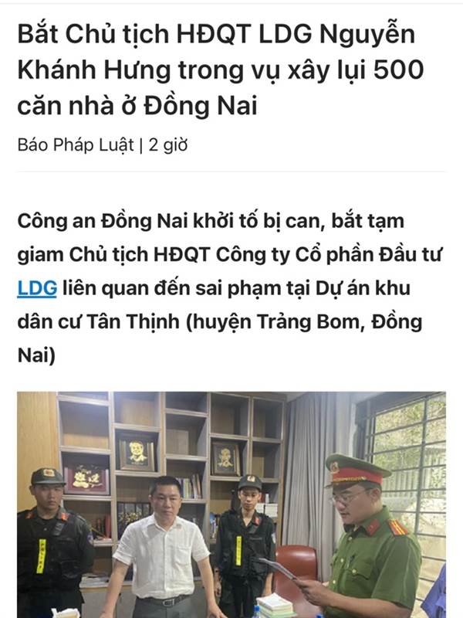Image resolution: width=463 pixels, height=618 pixels.
Task: Click the divider line beneath the source
Action: pyautogui.click(x=231, y=171)
